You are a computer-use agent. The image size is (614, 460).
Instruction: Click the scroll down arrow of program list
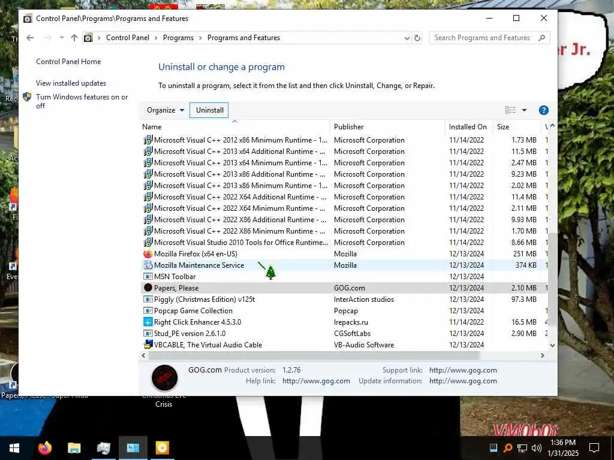tap(552, 346)
